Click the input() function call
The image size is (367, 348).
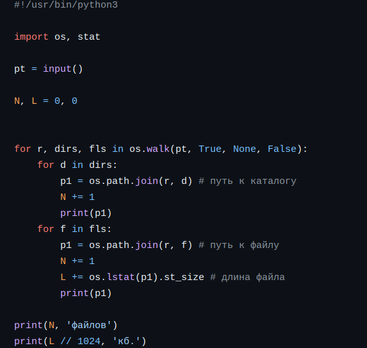pos(63,69)
